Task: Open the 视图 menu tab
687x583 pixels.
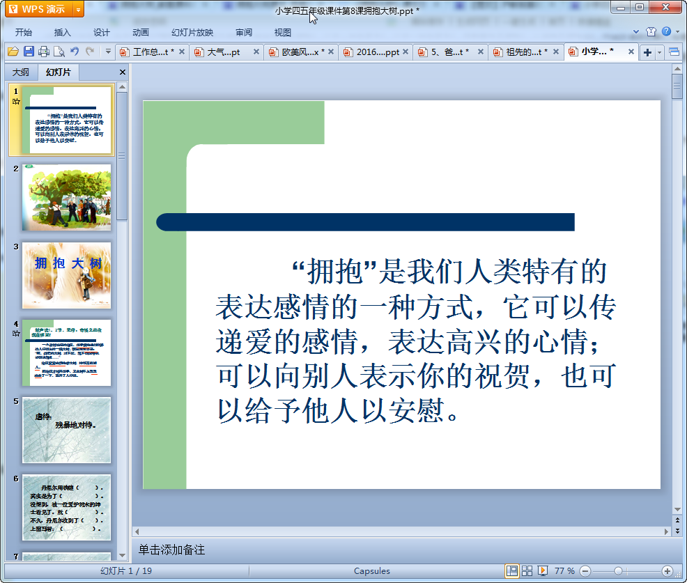Action: [x=283, y=33]
